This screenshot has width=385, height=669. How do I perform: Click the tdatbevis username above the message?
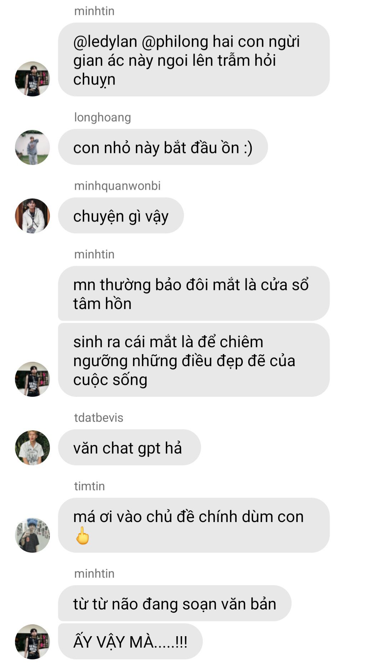point(99,418)
